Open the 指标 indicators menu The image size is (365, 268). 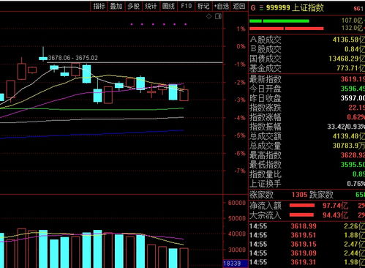[x=99, y=6]
